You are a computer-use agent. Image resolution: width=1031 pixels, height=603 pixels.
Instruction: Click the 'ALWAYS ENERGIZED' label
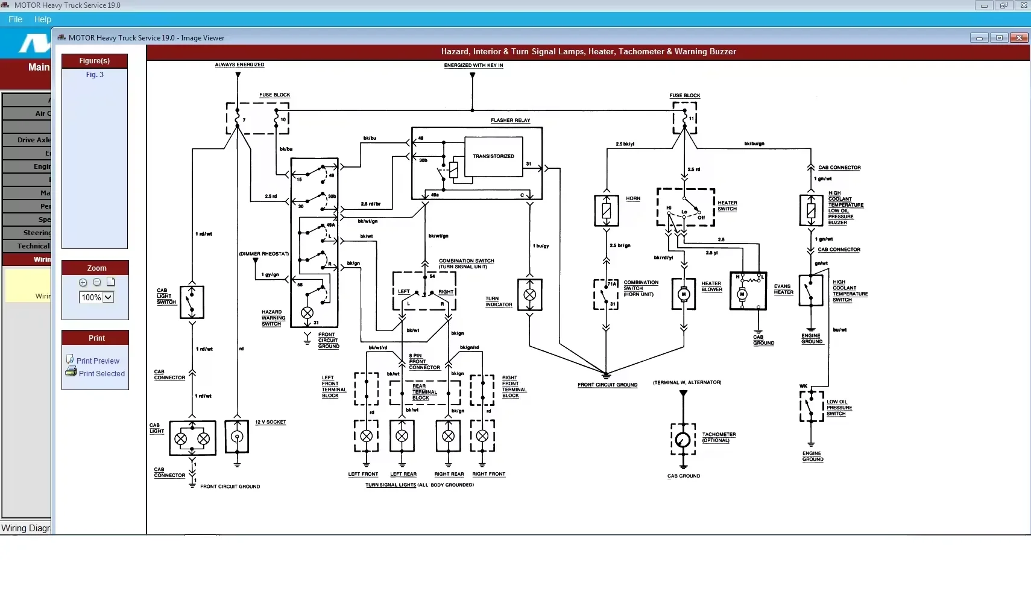239,65
